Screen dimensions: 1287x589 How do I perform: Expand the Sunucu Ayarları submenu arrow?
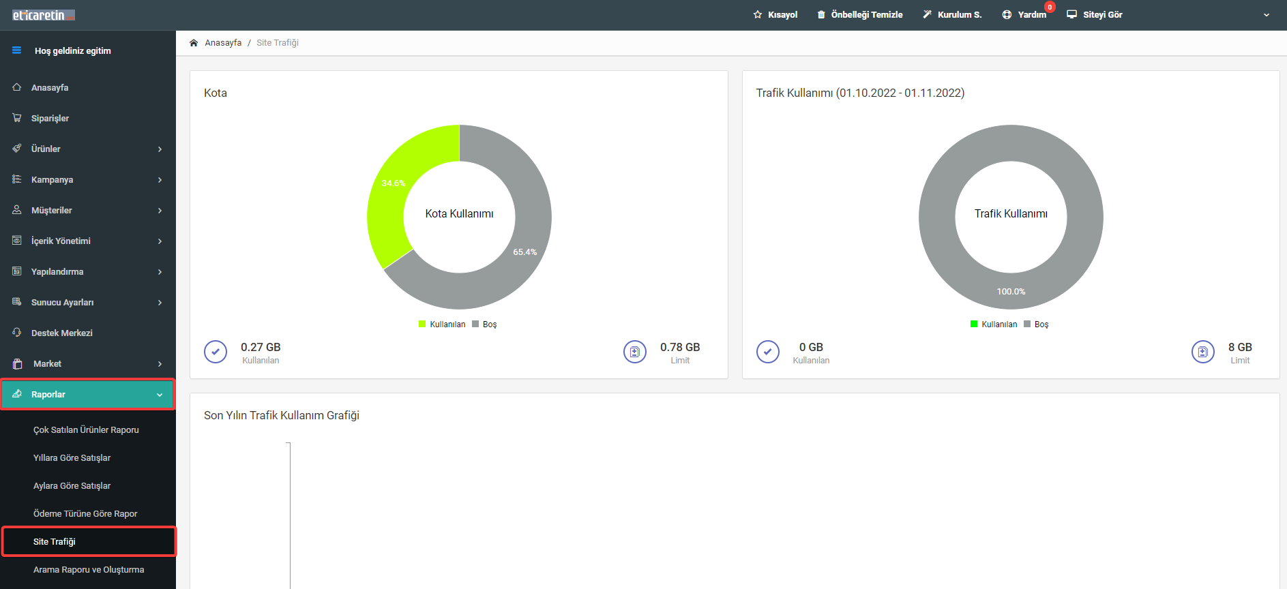coord(160,303)
